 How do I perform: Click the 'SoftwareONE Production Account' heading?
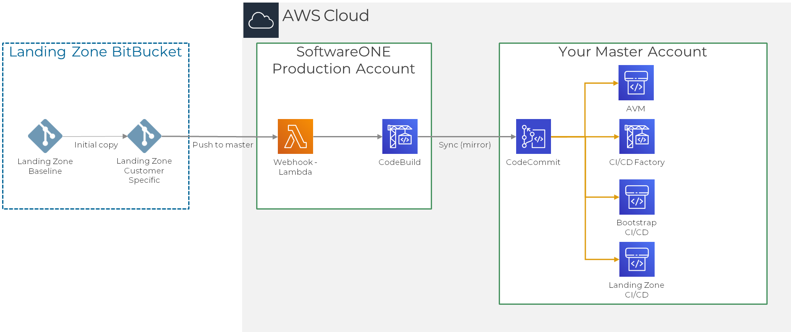344,60
